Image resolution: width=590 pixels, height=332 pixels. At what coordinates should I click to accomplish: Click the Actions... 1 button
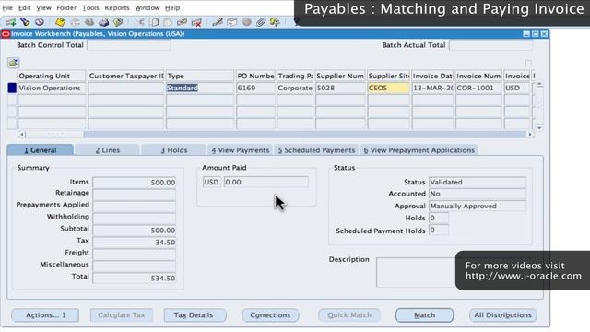click(x=45, y=315)
